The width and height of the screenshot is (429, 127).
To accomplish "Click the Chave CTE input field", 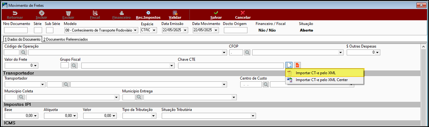I will 231,65.
